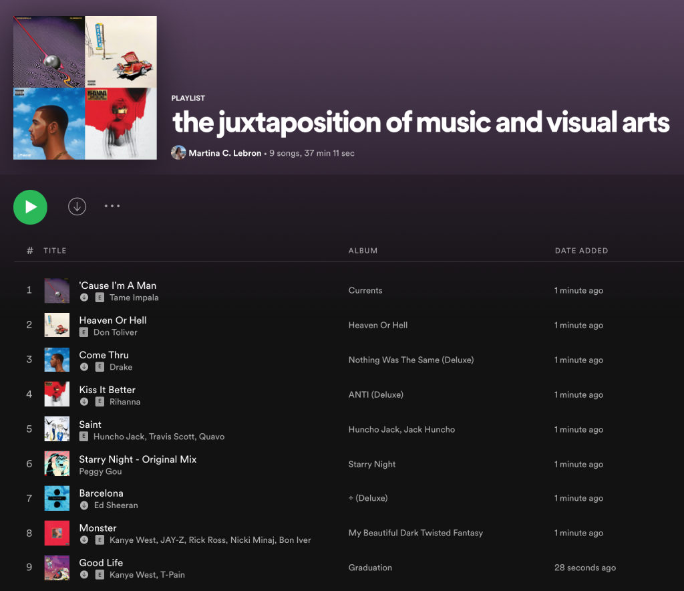684x591 pixels.
Task: Click the downloaded icon in the Good Life row
Action: [x=84, y=575]
